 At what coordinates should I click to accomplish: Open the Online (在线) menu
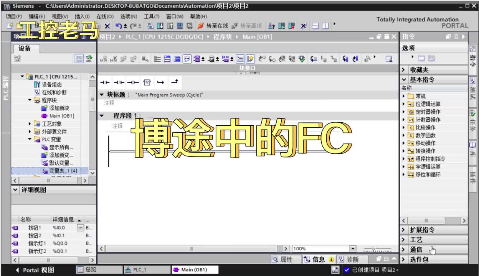pyautogui.click(x=105, y=16)
